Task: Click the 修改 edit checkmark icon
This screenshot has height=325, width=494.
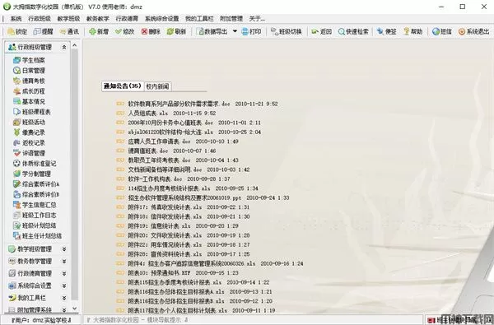Action: pyautogui.click(x=119, y=31)
